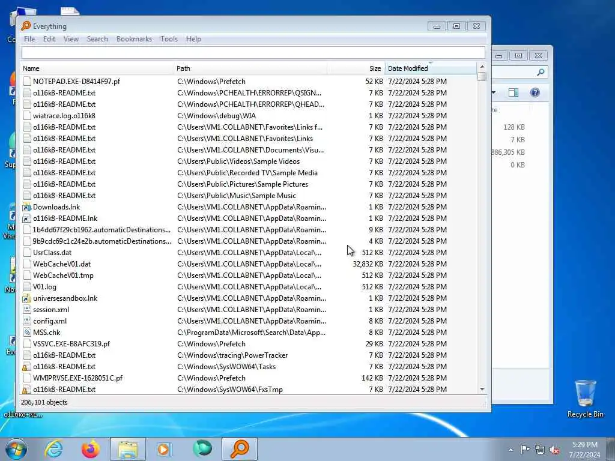Select the MSS.chk file icon
The image size is (615, 461).
point(26,332)
